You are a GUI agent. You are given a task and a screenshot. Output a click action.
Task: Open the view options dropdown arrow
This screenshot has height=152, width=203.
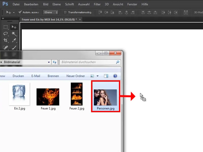(97, 76)
